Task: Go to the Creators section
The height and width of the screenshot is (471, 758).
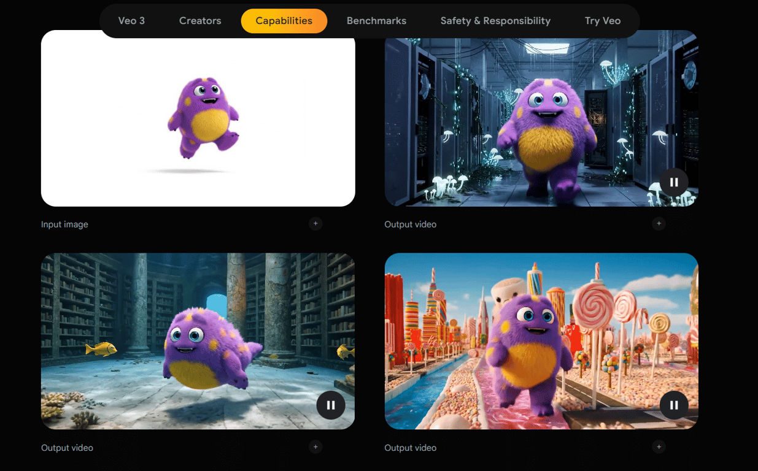Action: coord(200,21)
